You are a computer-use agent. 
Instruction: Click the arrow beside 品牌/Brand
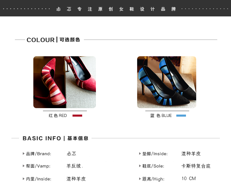(24, 154)
